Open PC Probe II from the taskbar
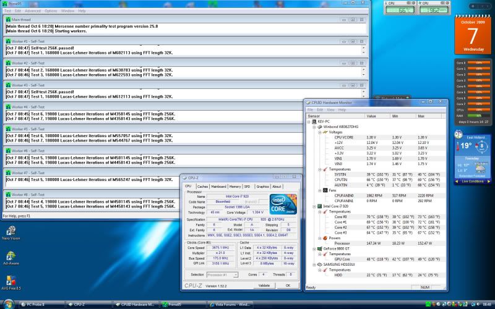The height and width of the screenshot is (309, 495). pos(41,305)
